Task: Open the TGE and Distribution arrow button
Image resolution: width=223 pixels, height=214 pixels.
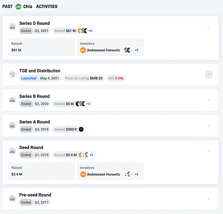Action: [209, 74]
